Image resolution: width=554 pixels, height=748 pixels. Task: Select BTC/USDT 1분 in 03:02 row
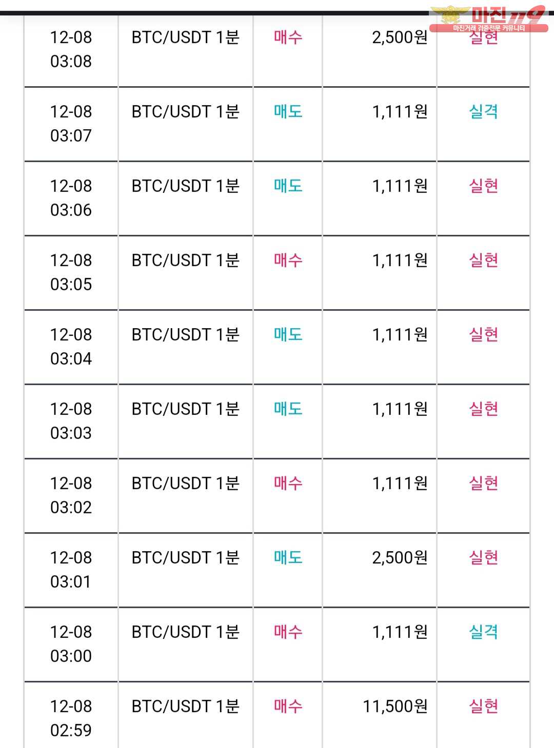186,483
